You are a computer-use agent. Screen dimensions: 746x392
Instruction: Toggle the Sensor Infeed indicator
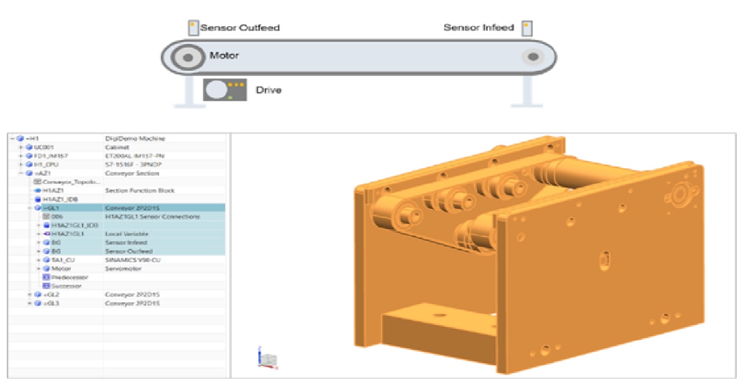coord(528,27)
